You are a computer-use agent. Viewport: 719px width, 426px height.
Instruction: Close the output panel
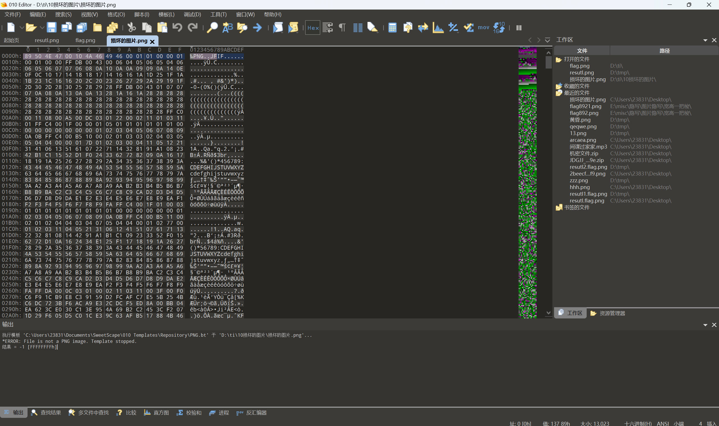pos(714,325)
